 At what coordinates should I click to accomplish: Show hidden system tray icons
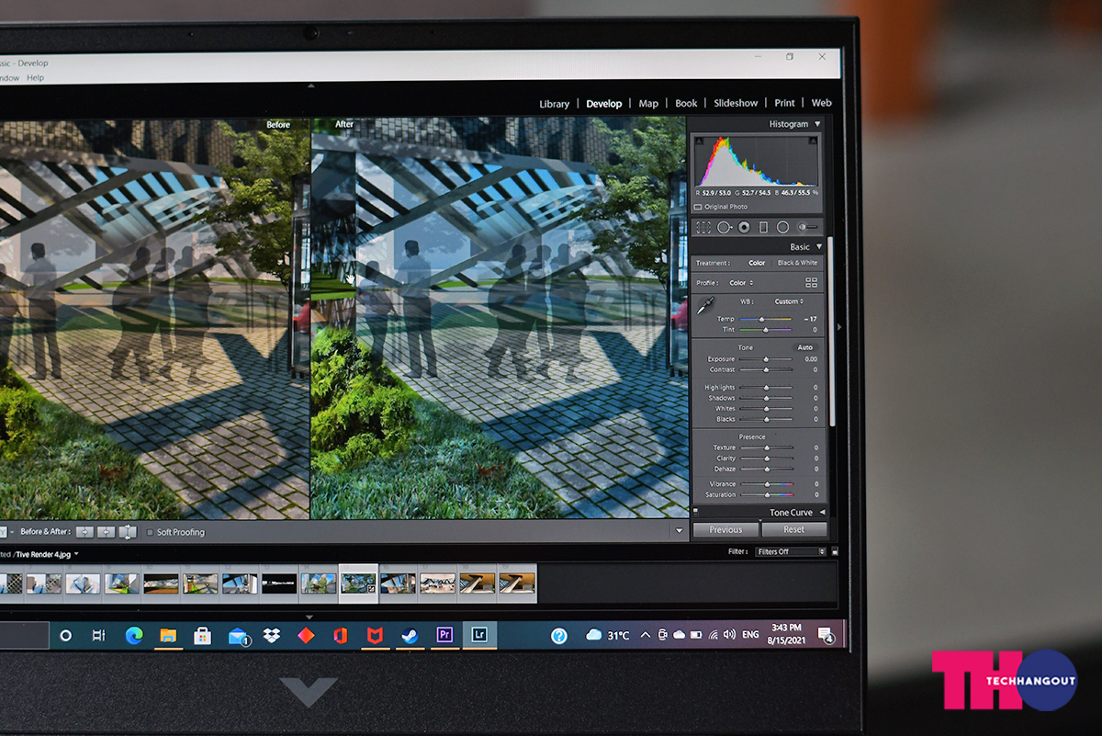click(645, 635)
